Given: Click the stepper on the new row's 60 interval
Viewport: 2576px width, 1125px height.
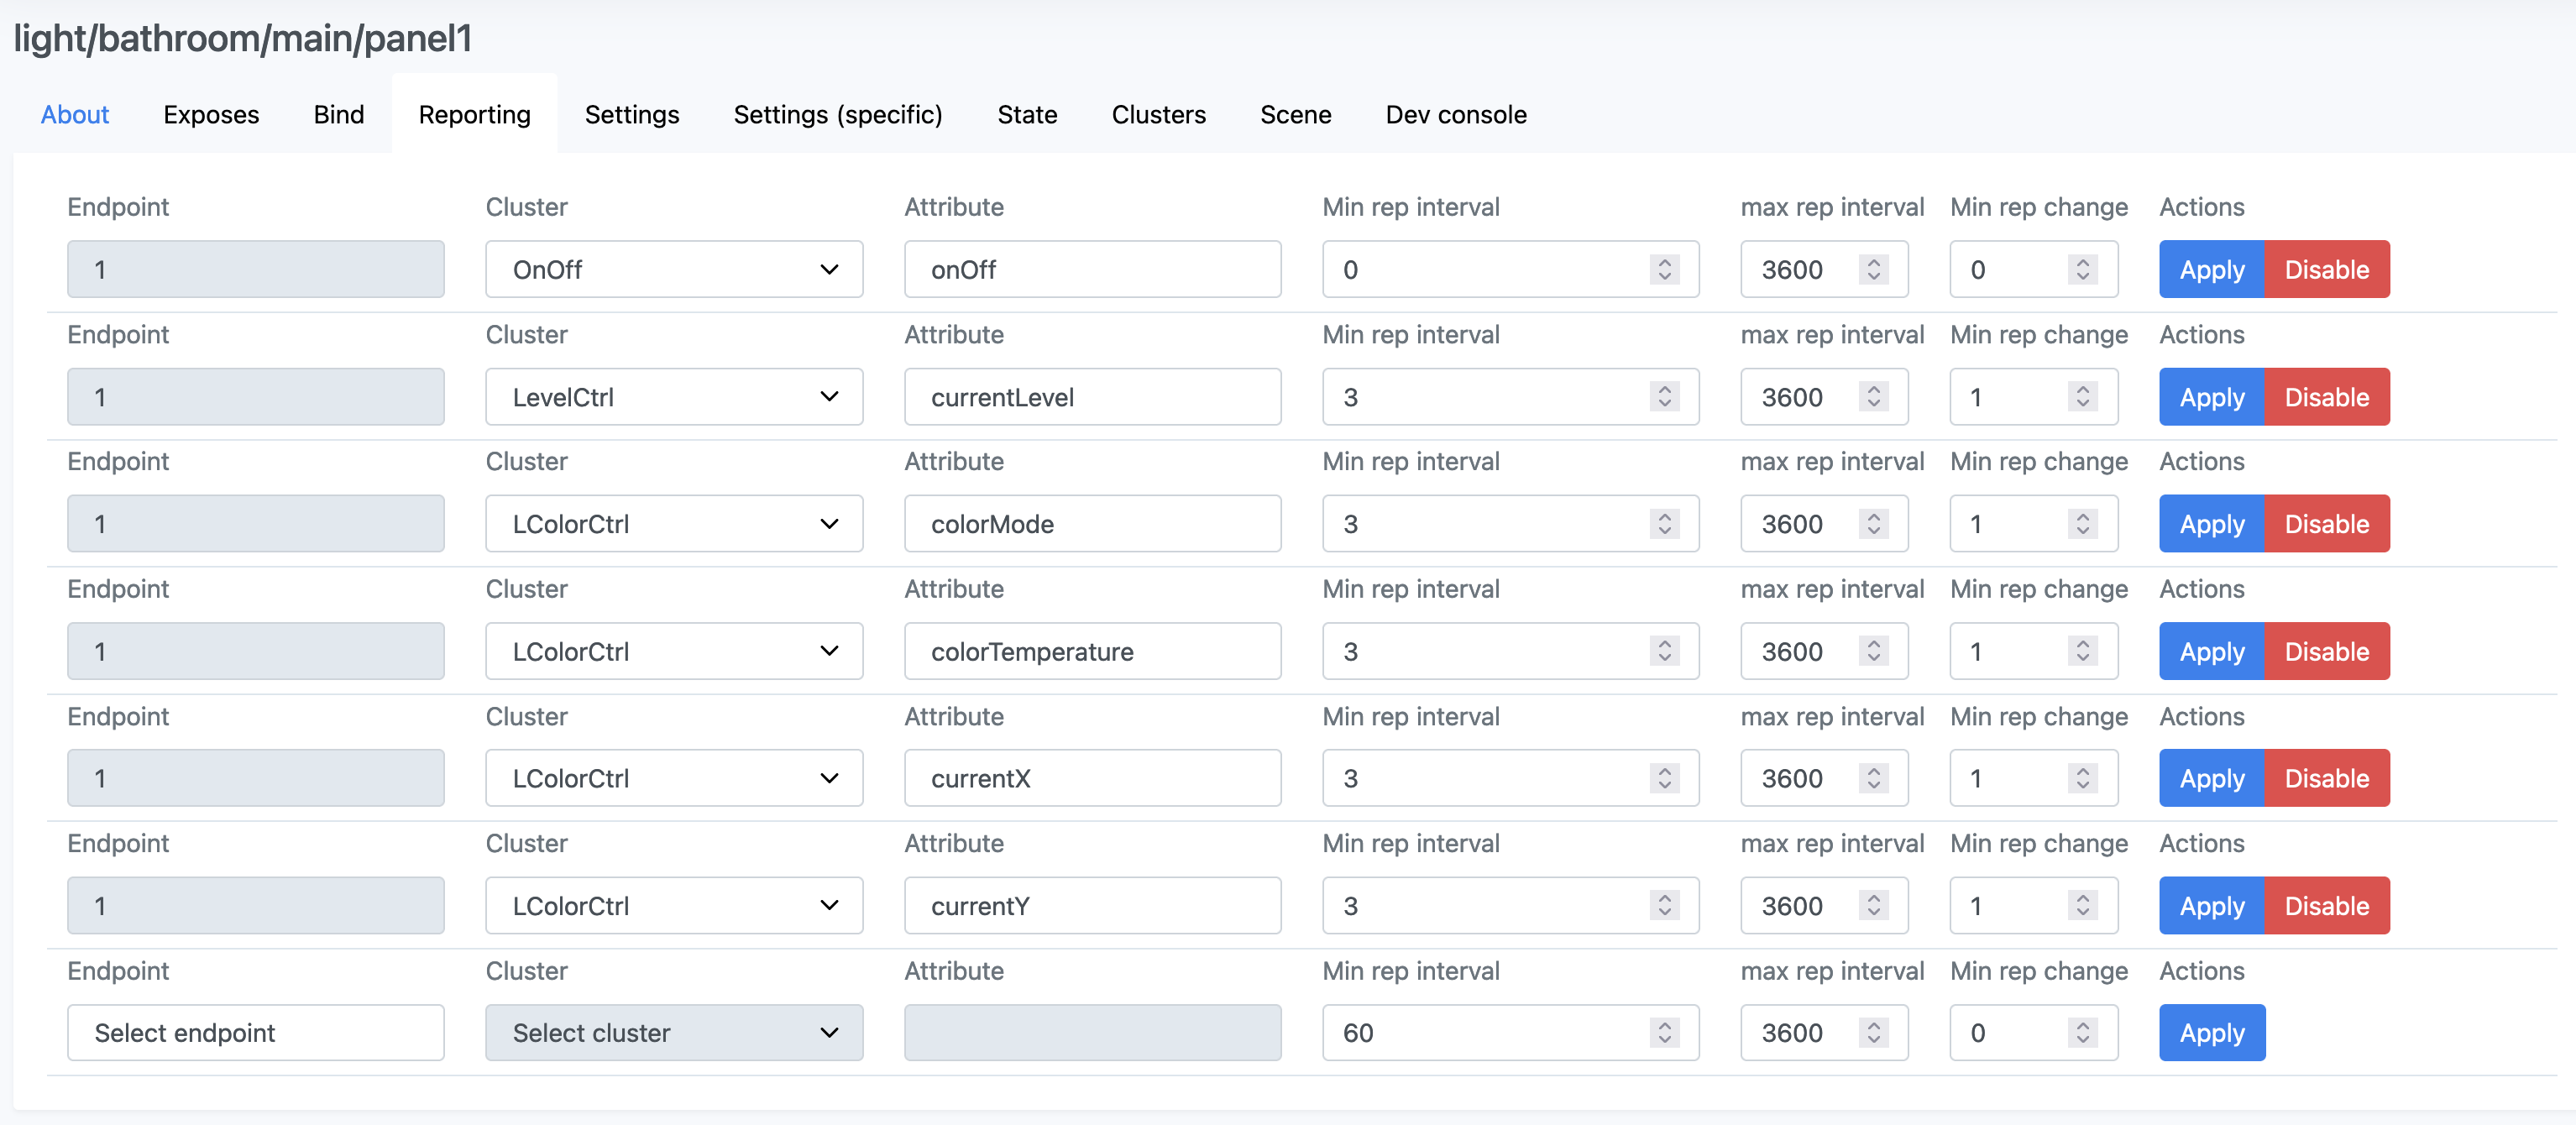Looking at the screenshot, I should [x=1664, y=1033].
